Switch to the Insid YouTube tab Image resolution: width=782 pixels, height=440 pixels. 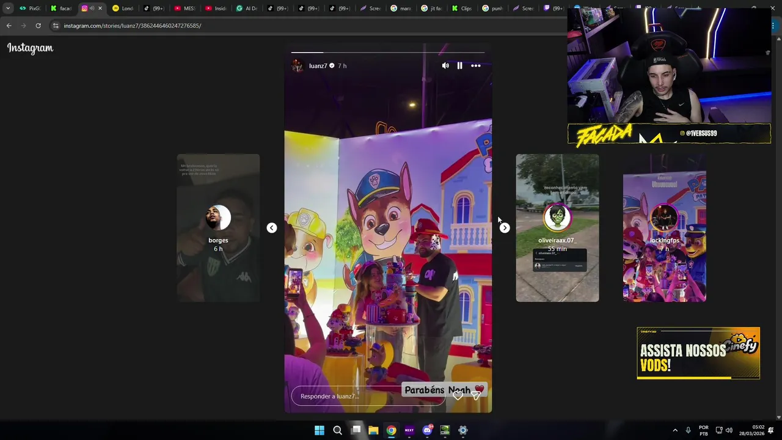point(216,9)
